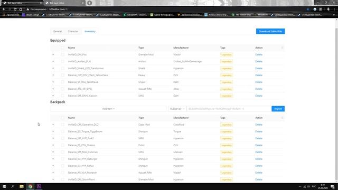Expand the Balance_HW_COV heavy weapon row
This screenshot has width=338, height=190.
click(53, 75)
